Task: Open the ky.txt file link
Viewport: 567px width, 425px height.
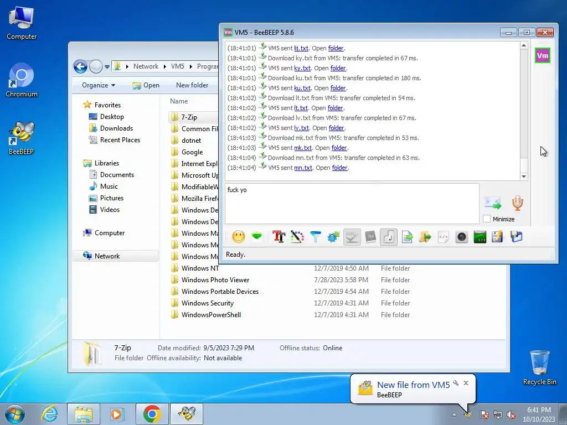Action: coord(302,68)
